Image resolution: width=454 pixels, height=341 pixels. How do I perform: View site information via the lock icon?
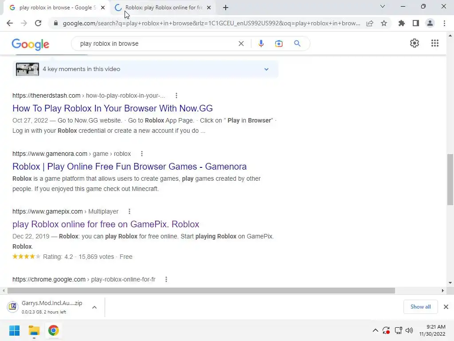tap(56, 23)
